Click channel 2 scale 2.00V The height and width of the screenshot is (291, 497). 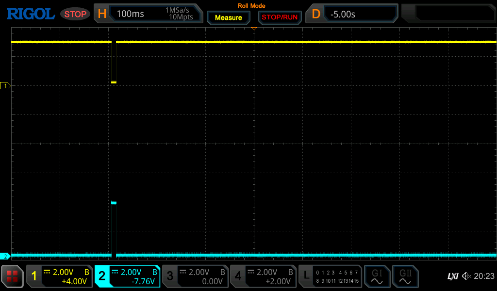pos(131,272)
